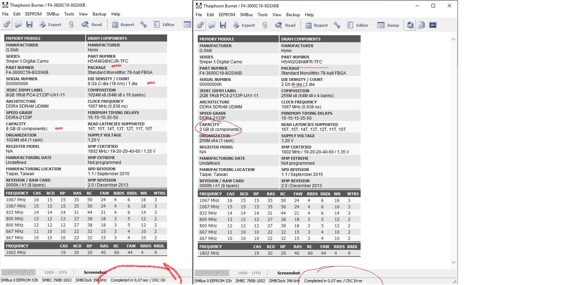The width and height of the screenshot is (570, 285).
Task: Open Editor from the left window toolbar
Action: pyautogui.click(x=164, y=24)
